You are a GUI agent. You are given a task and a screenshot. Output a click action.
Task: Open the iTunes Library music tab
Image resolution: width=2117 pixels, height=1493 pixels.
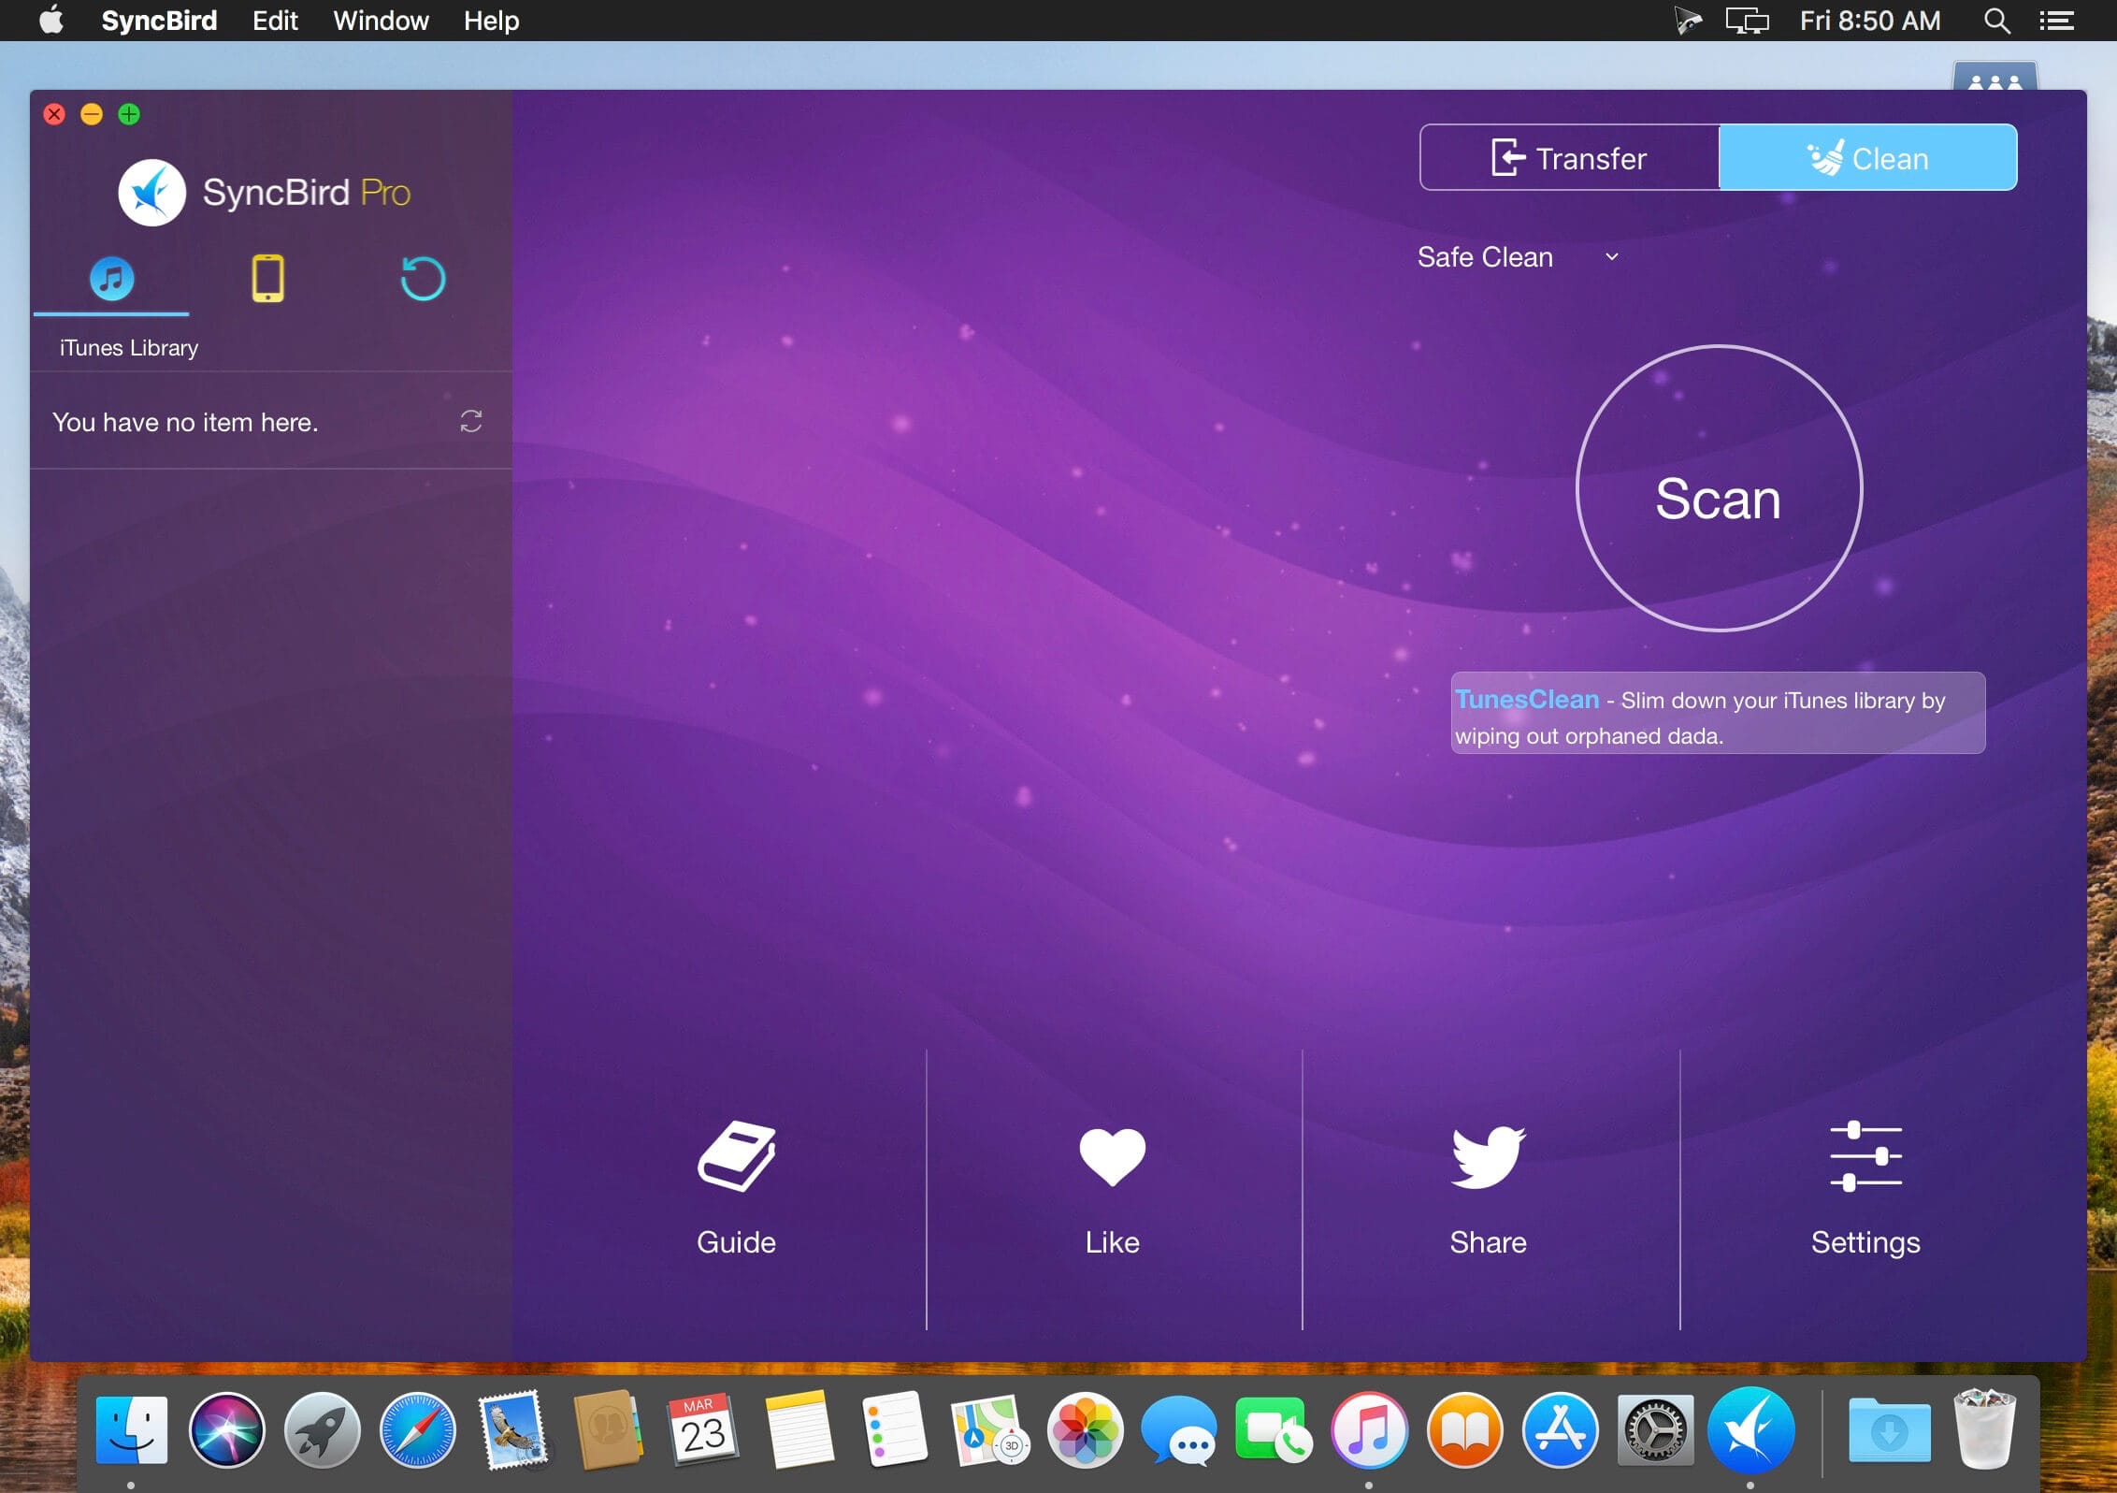[x=111, y=279]
